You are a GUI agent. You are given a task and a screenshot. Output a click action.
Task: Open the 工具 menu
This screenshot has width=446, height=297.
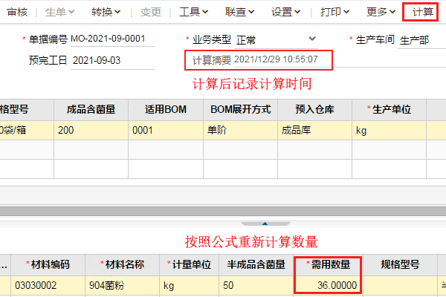click(x=193, y=12)
